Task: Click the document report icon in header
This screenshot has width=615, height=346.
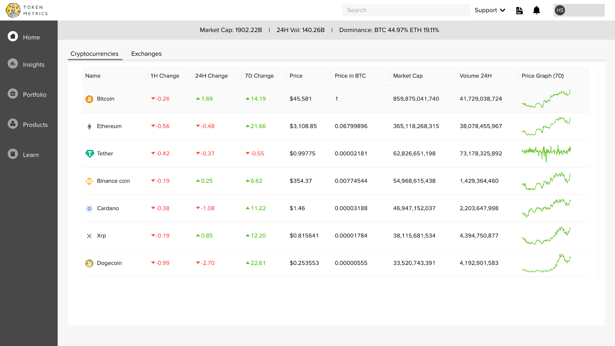Action: pos(519,11)
